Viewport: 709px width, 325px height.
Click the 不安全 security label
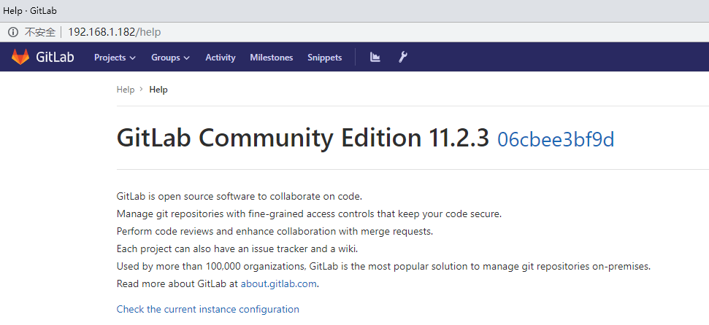(39, 32)
